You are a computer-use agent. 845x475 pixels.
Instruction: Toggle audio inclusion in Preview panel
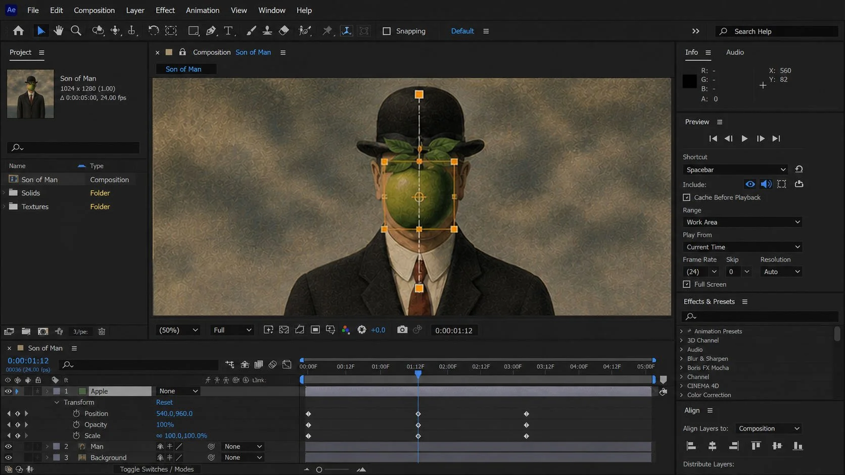766,184
